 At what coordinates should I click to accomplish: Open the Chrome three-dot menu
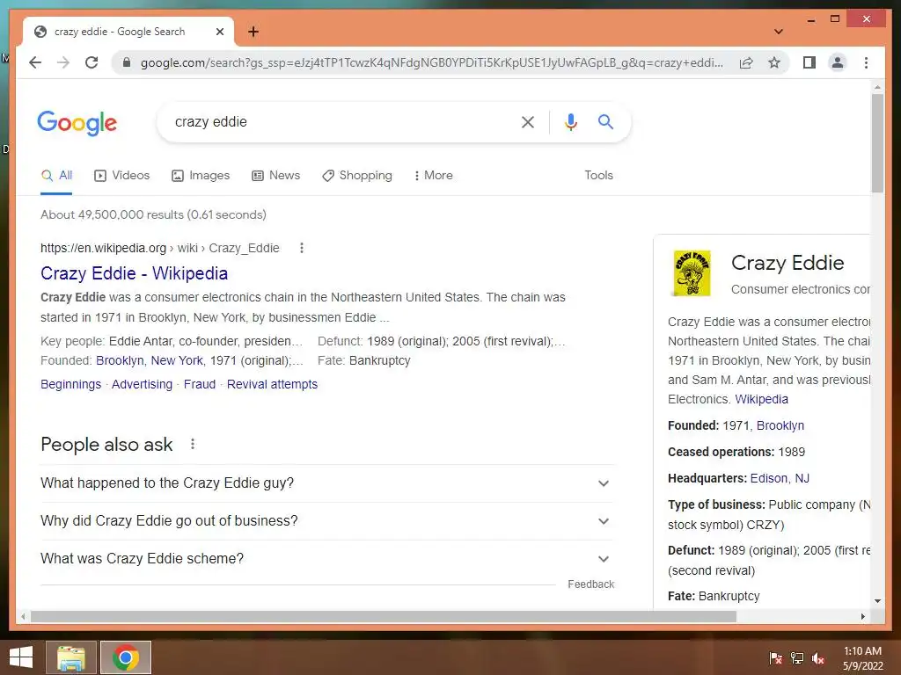pos(866,62)
